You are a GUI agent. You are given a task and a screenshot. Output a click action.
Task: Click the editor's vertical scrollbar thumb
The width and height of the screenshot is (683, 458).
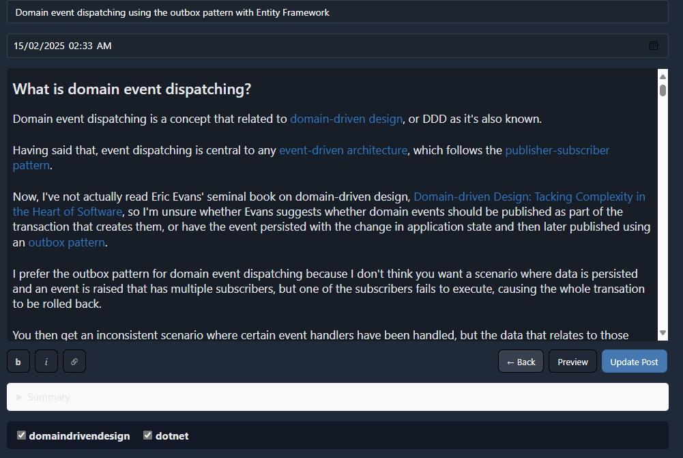(x=663, y=90)
